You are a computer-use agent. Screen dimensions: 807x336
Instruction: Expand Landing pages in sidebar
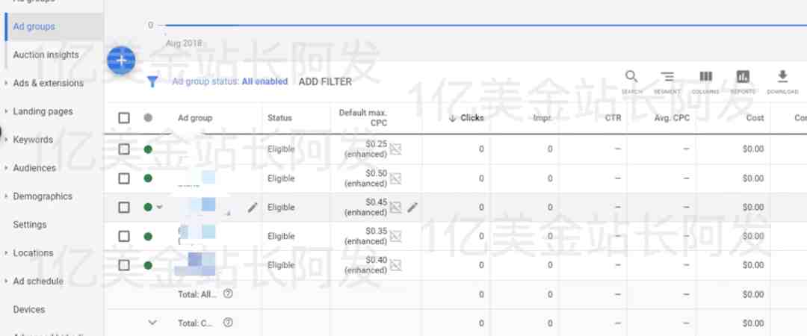coord(5,111)
